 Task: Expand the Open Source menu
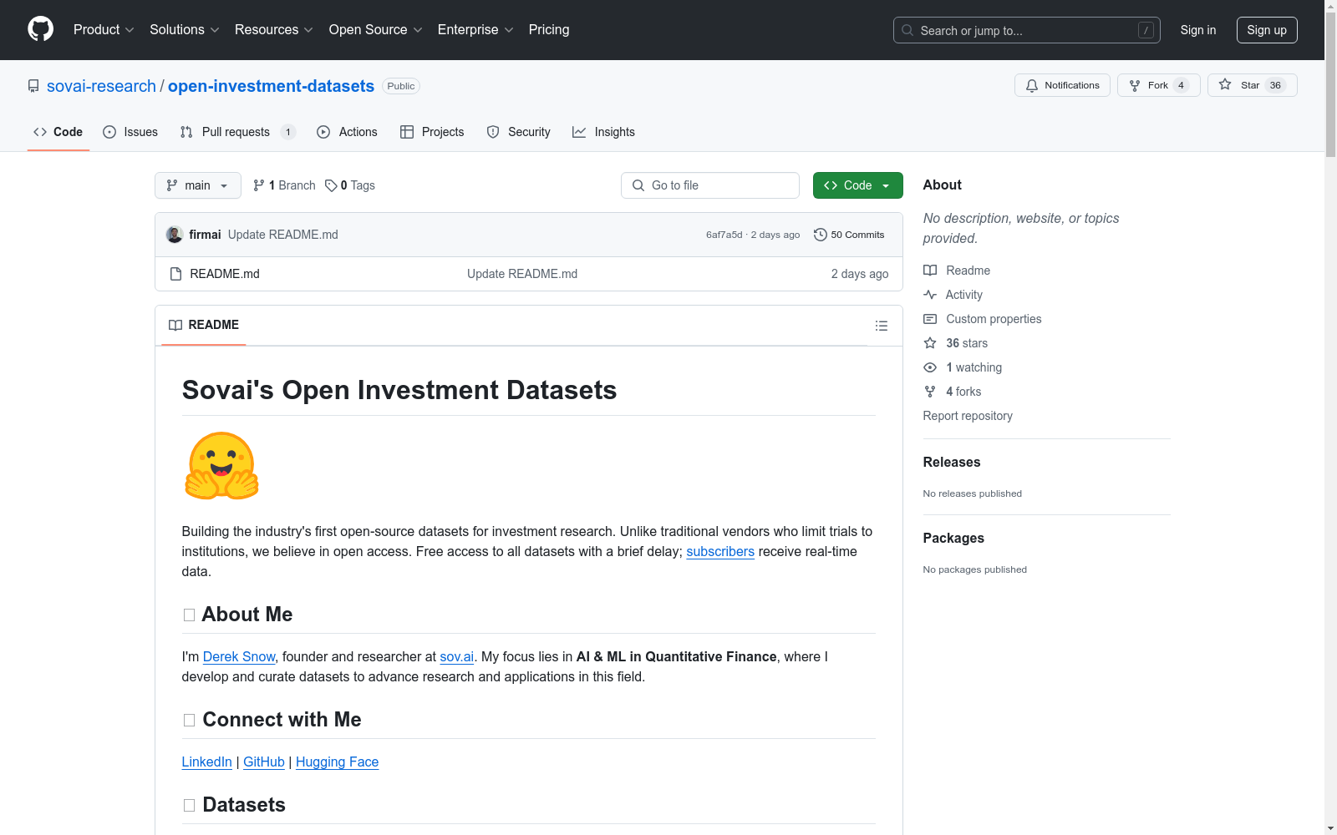click(x=376, y=29)
